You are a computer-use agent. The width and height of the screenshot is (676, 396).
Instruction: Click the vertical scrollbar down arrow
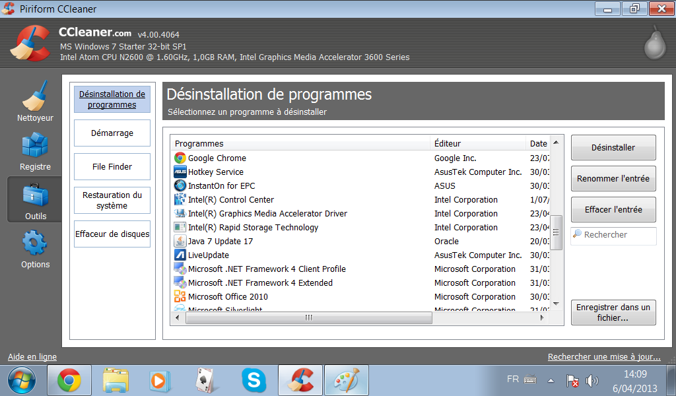point(556,304)
